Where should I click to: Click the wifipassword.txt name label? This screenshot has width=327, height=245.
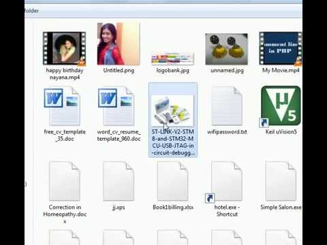click(x=227, y=132)
